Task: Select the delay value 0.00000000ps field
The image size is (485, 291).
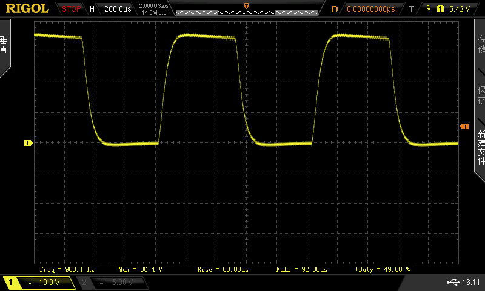Action: tap(370, 9)
